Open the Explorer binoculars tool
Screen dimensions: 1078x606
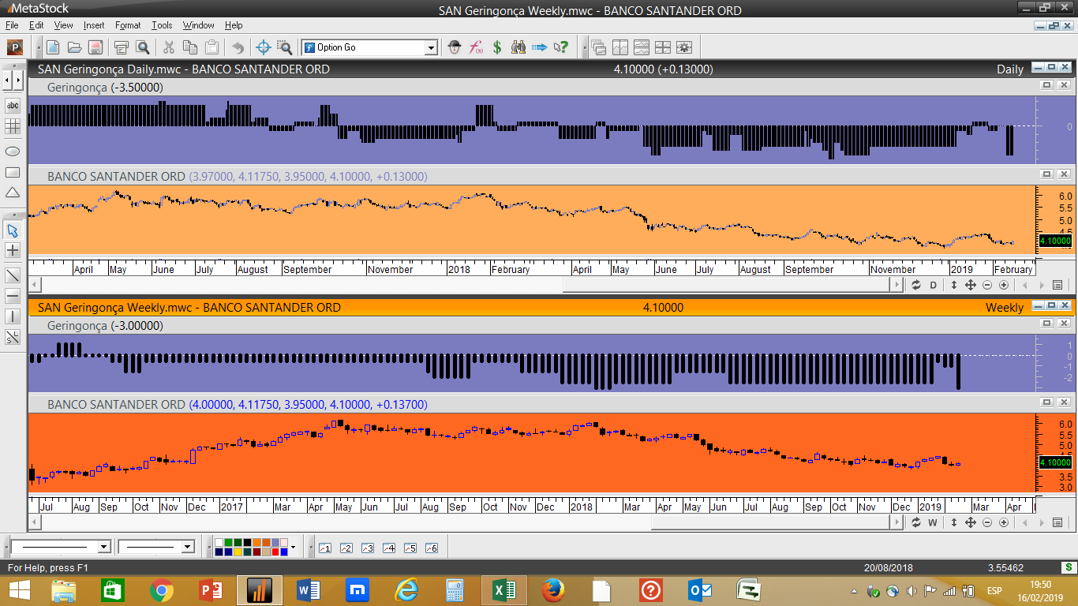(x=518, y=47)
